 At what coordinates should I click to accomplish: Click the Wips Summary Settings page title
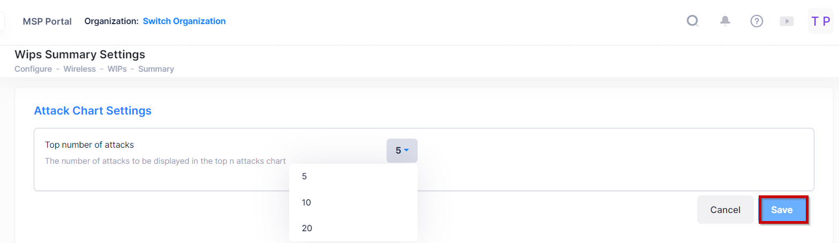point(80,55)
